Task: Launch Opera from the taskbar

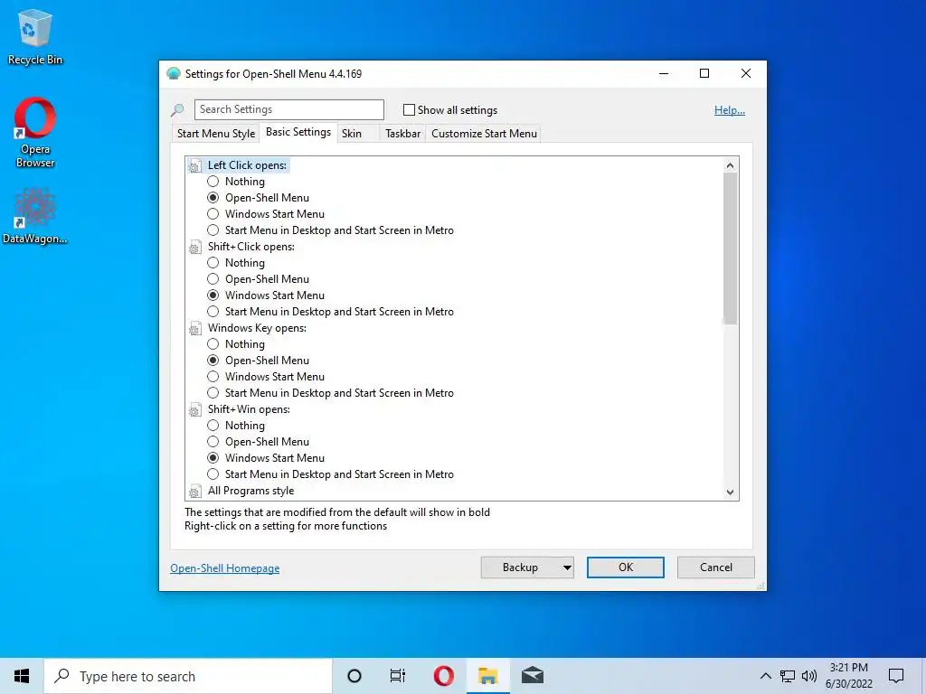Action: [443, 676]
